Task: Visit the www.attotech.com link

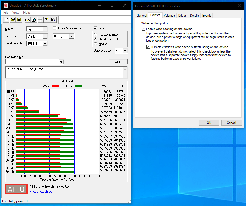Action: pyautogui.click(x=42, y=192)
